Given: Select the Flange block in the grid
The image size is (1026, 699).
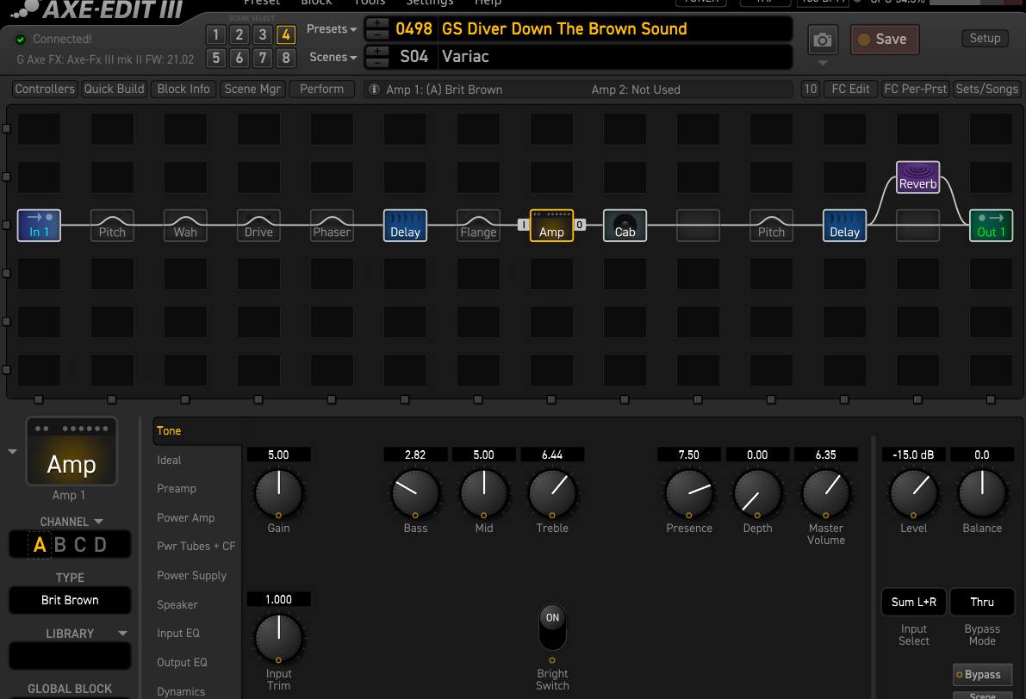Looking at the screenshot, I should [x=478, y=225].
